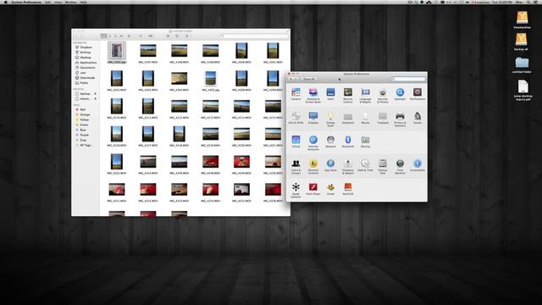Open the Window menu
The image size is (542, 305).
(x=70, y=2)
